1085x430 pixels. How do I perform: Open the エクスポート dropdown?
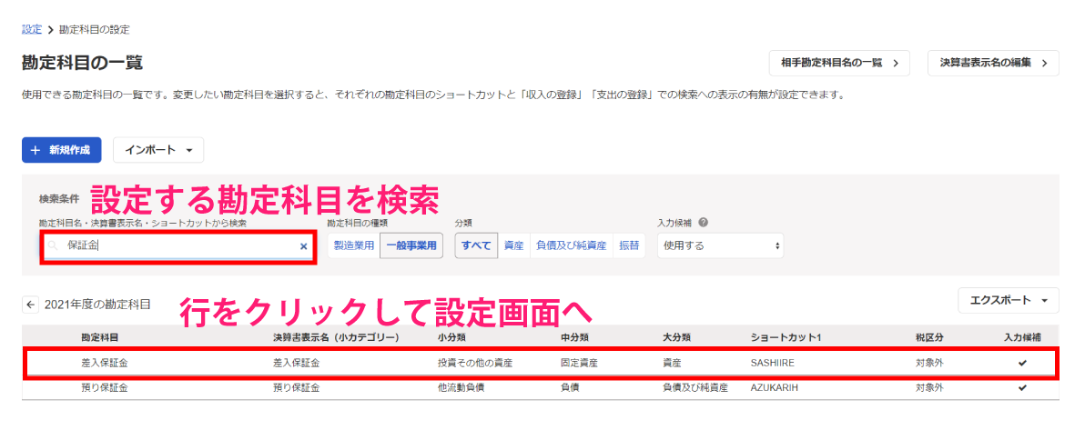[1009, 300]
